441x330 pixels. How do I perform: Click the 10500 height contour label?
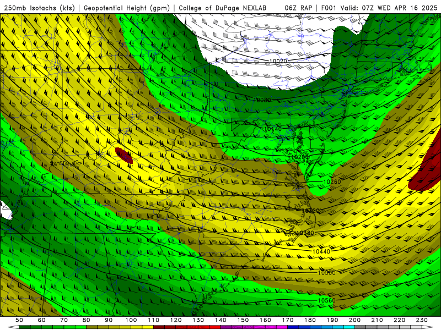coord(327,273)
